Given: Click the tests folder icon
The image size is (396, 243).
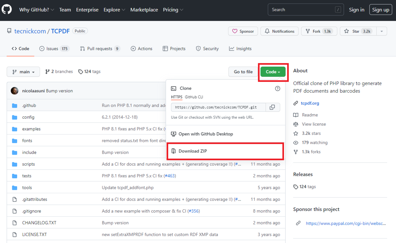Looking at the screenshot, I should click(x=15, y=176).
